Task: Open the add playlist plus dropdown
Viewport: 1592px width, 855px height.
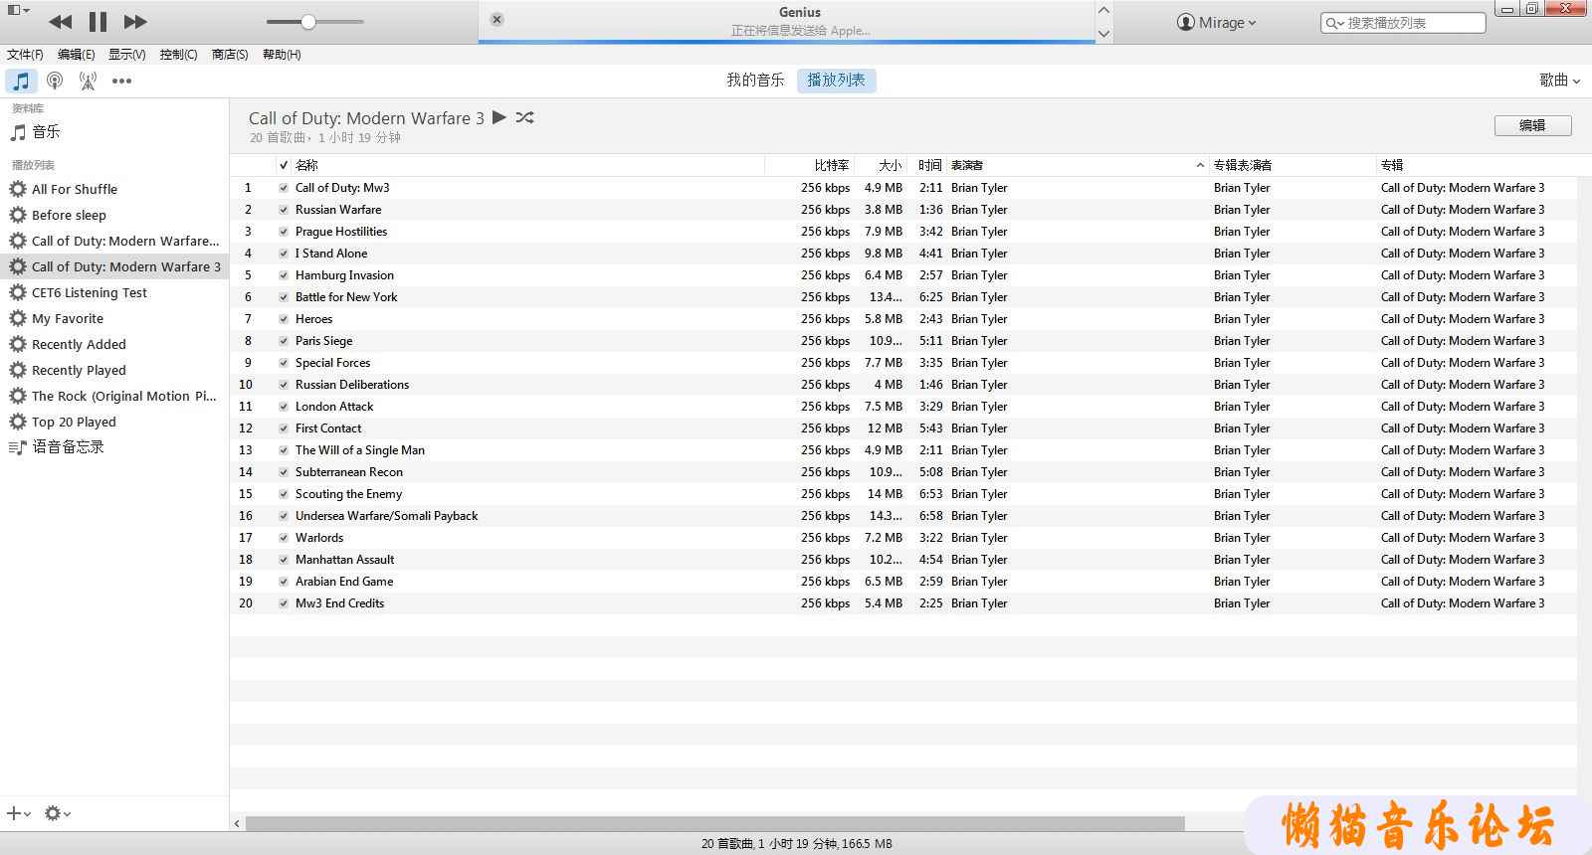Action: coord(19,813)
